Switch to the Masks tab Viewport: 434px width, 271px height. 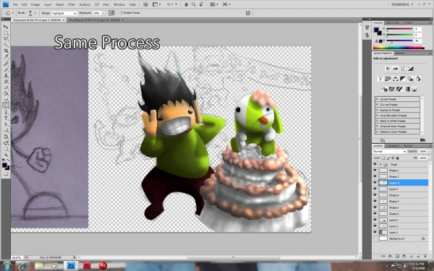pyautogui.click(x=399, y=53)
